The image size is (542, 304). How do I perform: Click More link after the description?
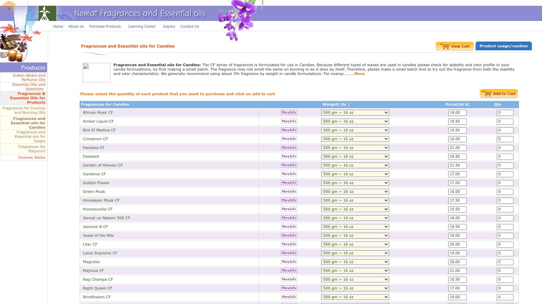coord(359,74)
